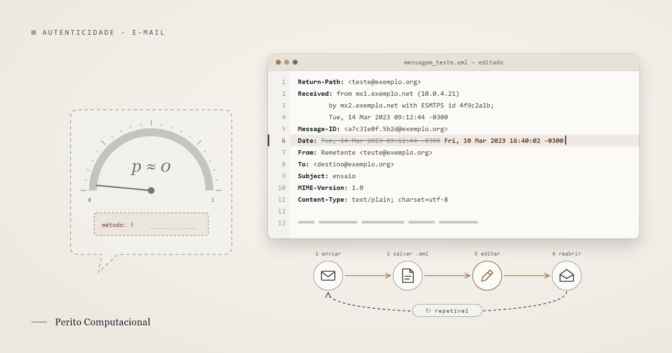Click the '4 reabrir' step label
This screenshot has width=672, height=353.
(x=567, y=254)
